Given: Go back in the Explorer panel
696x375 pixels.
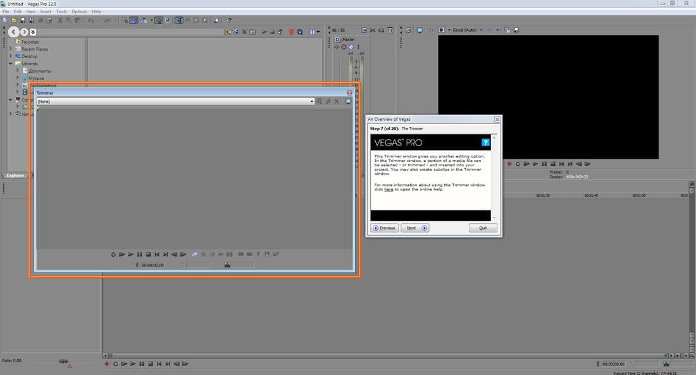Looking at the screenshot, I should 13,32.
